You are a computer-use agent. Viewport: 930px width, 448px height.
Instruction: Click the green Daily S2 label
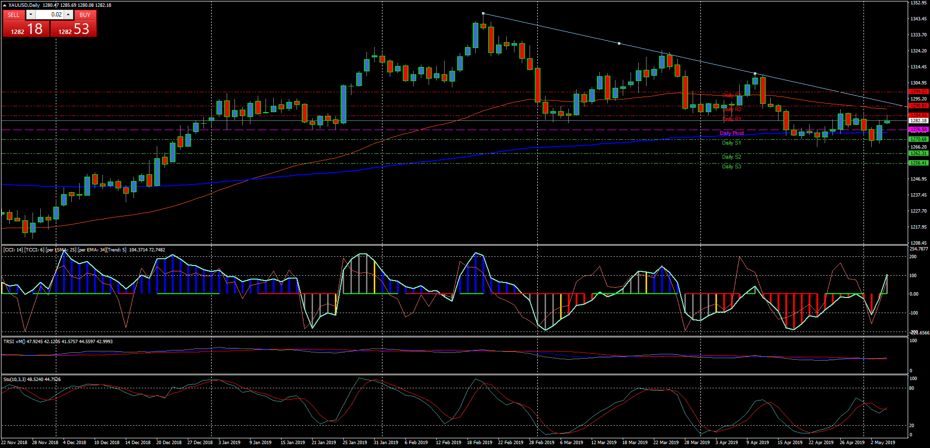pyautogui.click(x=731, y=157)
